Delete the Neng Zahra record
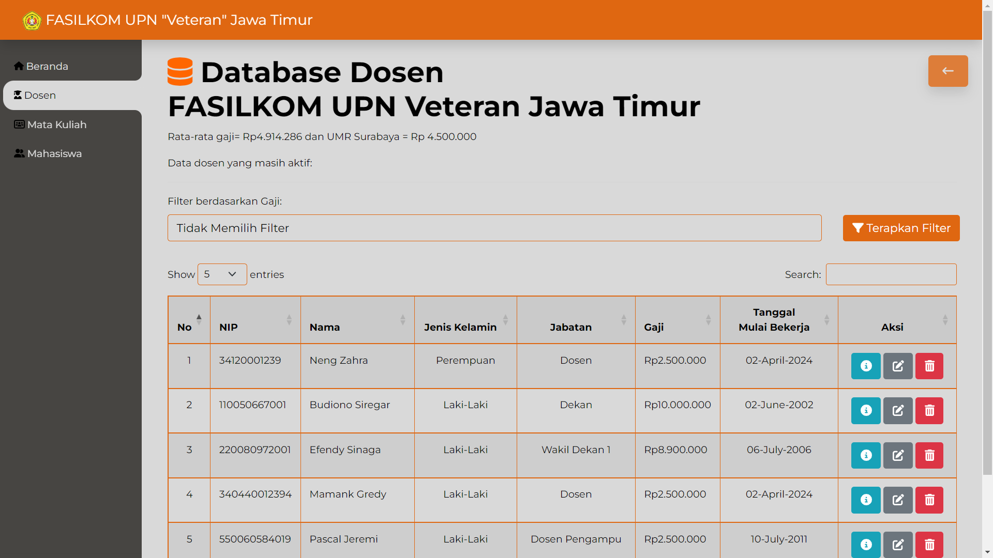 tap(929, 366)
